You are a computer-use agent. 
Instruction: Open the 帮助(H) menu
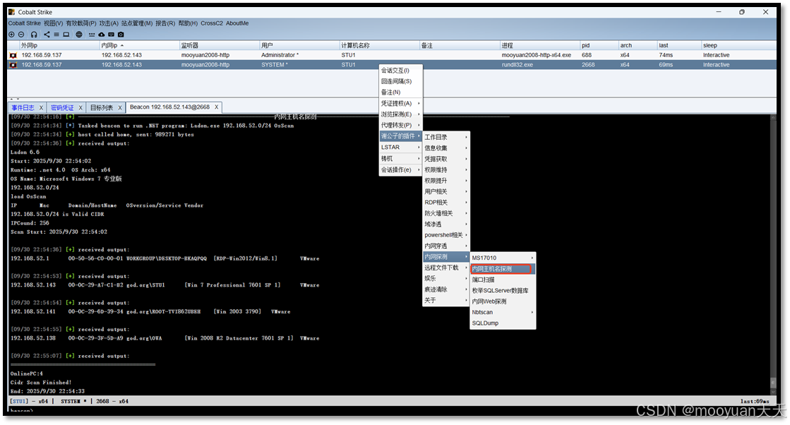(188, 23)
